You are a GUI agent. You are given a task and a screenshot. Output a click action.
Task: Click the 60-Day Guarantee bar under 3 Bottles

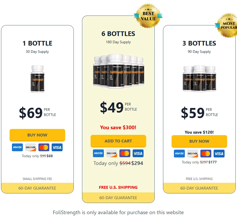click(x=199, y=188)
